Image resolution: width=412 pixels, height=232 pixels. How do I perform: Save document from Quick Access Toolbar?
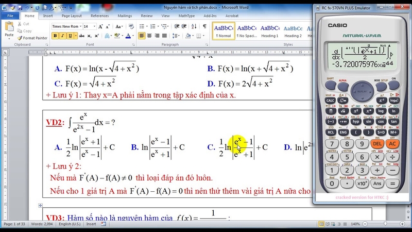20,8
